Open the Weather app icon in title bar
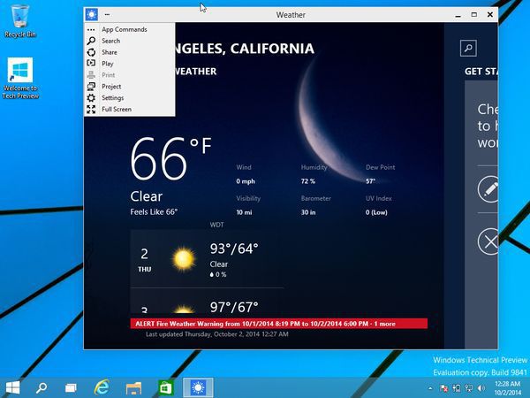Screen dimensions: 530x398 point(91,14)
